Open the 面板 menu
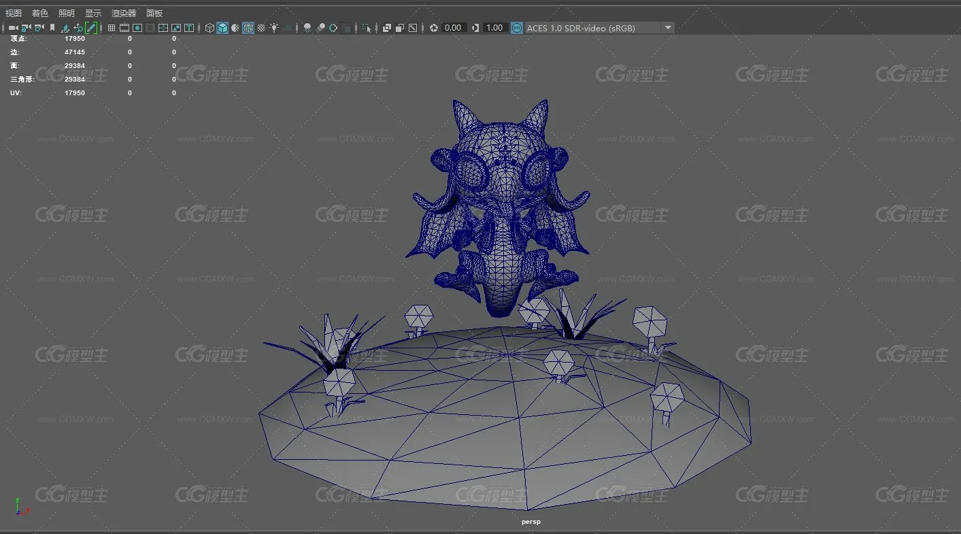 tap(154, 13)
